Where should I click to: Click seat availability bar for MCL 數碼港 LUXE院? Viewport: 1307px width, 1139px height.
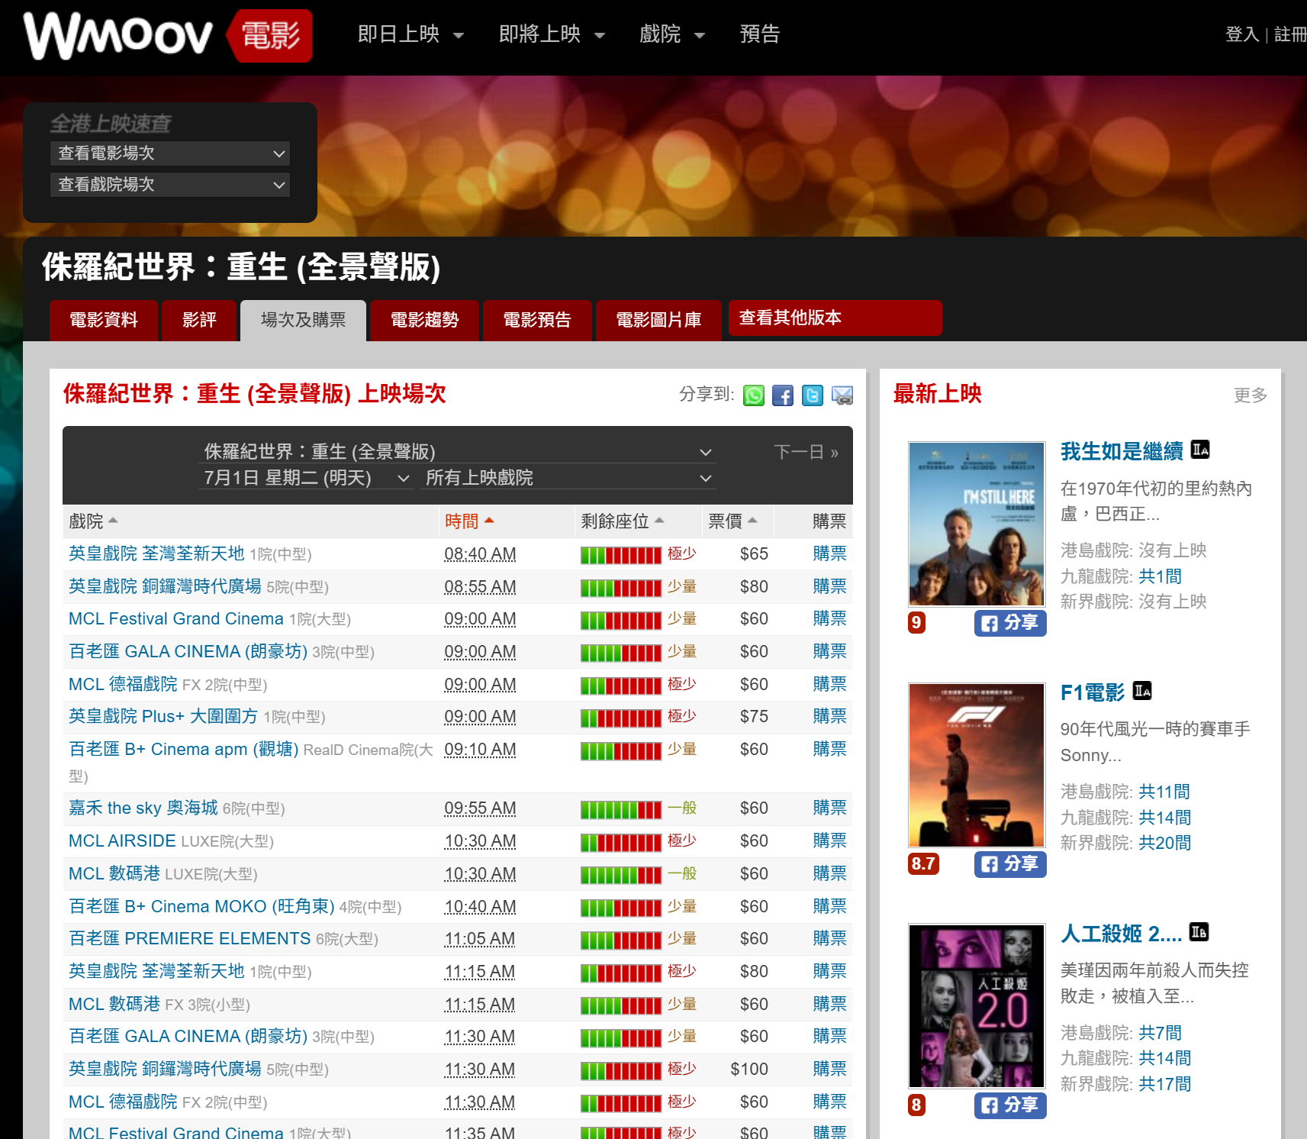621,875
